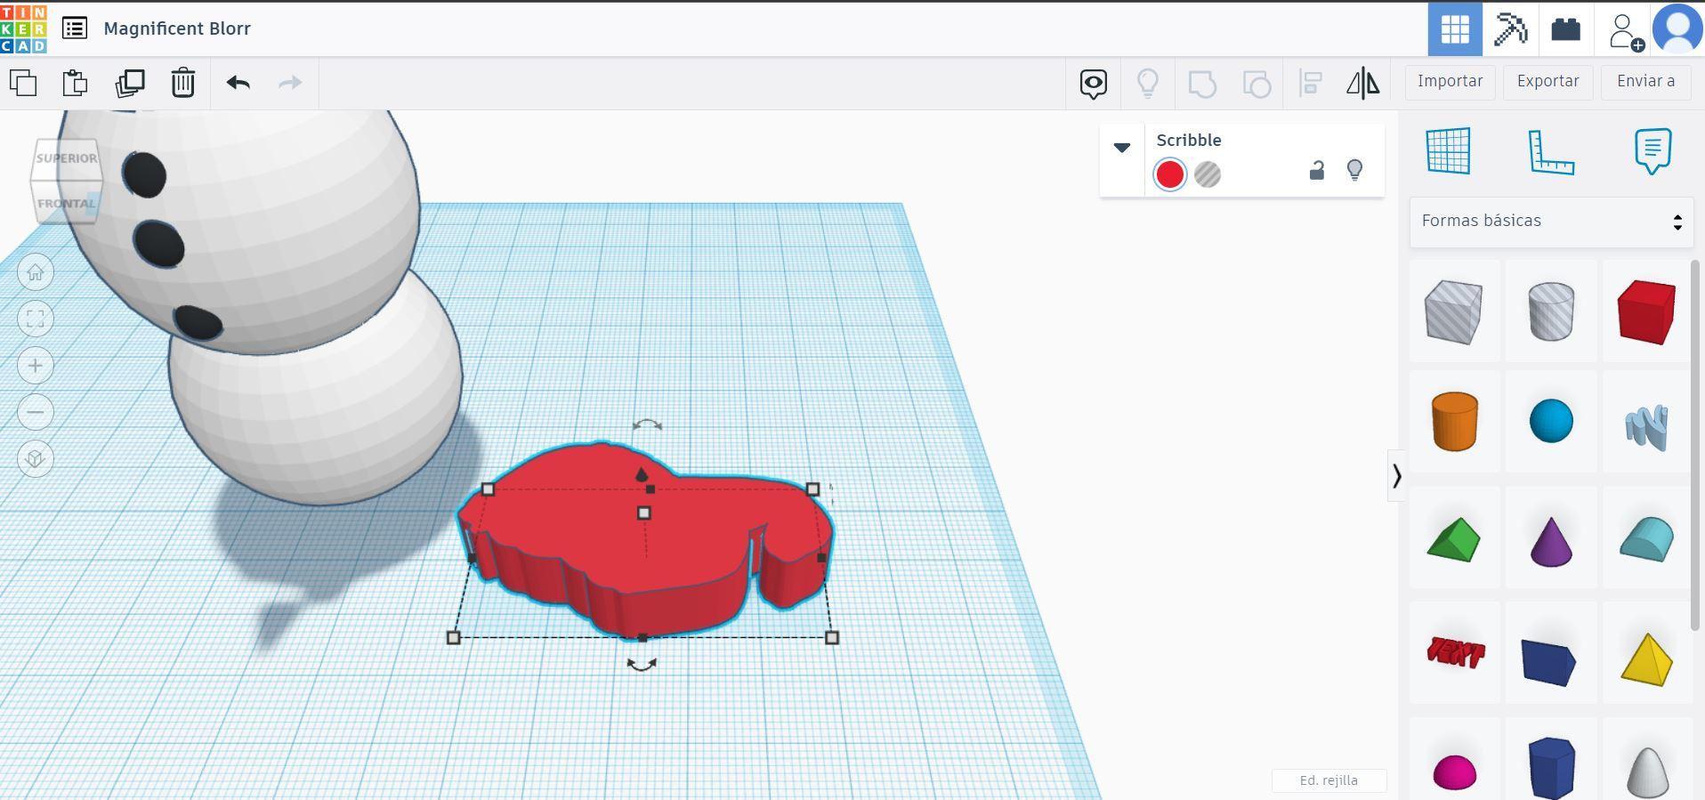The height and width of the screenshot is (800, 1705).
Task: Delete the selected shape with trash icon
Action: (x=183, y=83)
